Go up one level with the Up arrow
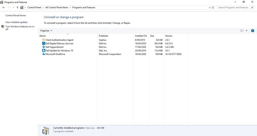Viewport: 257px width, 136px height. pos(17,7)
